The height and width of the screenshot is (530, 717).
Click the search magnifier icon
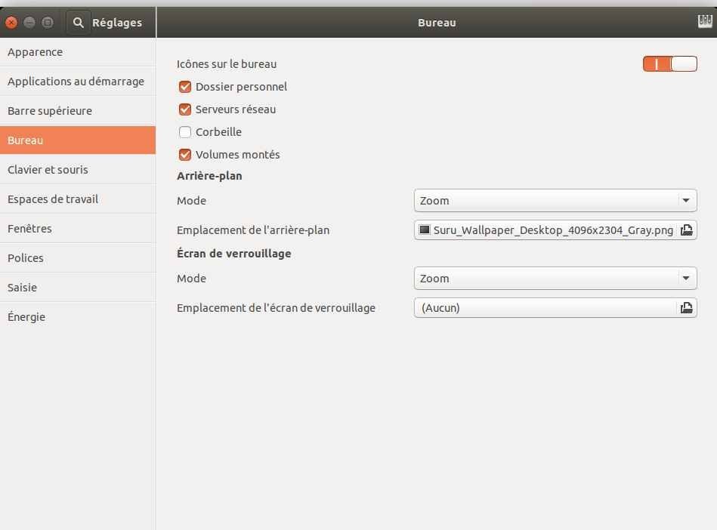[78, 23]
